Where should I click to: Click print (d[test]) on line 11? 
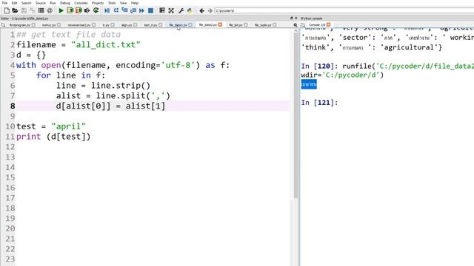point(53,137)
